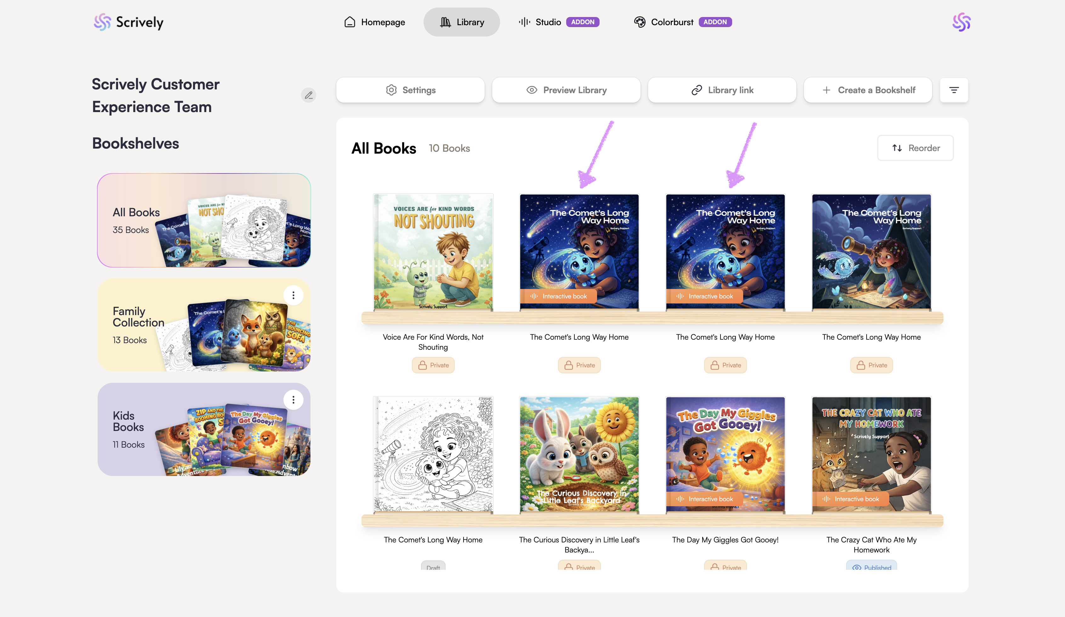1065x617 pixels.
Task: Click the Scrively profile avatar icon
Action: (x=961, y=22)
